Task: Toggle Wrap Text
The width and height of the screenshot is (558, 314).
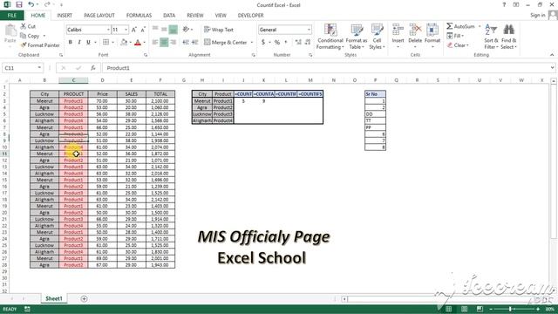Action: tap(219, 30)
